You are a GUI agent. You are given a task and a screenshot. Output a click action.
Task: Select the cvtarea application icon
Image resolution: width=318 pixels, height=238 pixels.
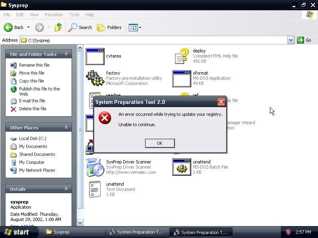click(95, 56)
